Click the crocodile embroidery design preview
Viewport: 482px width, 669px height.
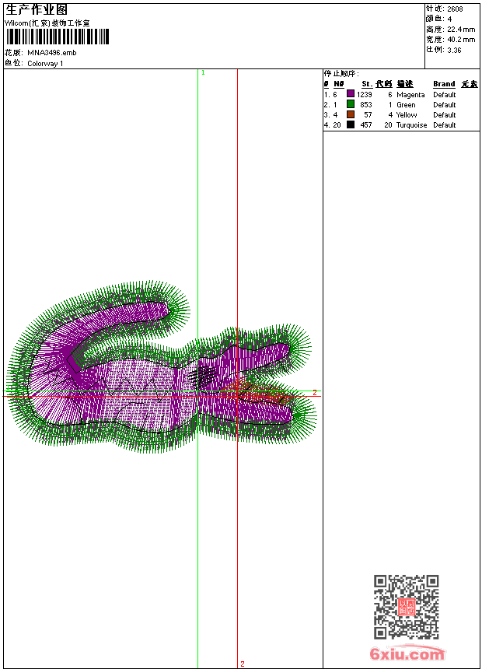161,367
